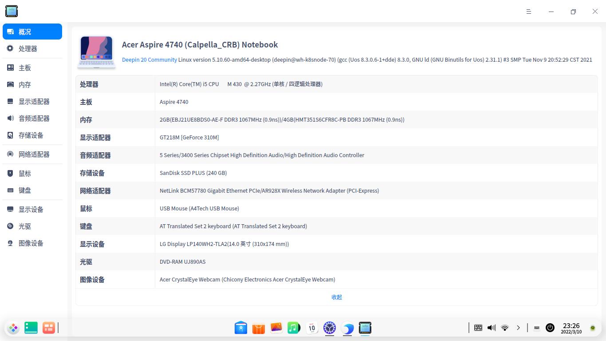Screen dimensions: 606x341
Task: Launch the green Music app in dock
Action: tap(294, 328)
